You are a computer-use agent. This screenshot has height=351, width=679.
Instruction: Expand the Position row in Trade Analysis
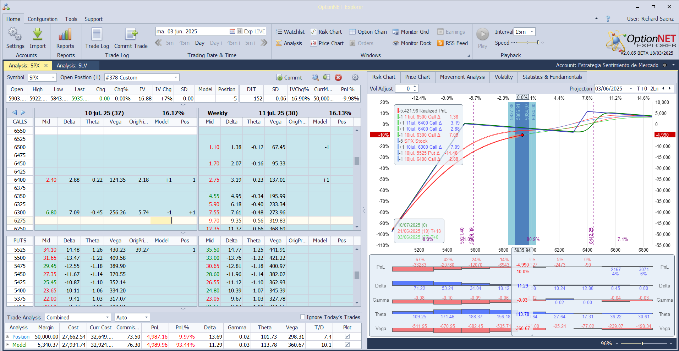coord(8,336)
